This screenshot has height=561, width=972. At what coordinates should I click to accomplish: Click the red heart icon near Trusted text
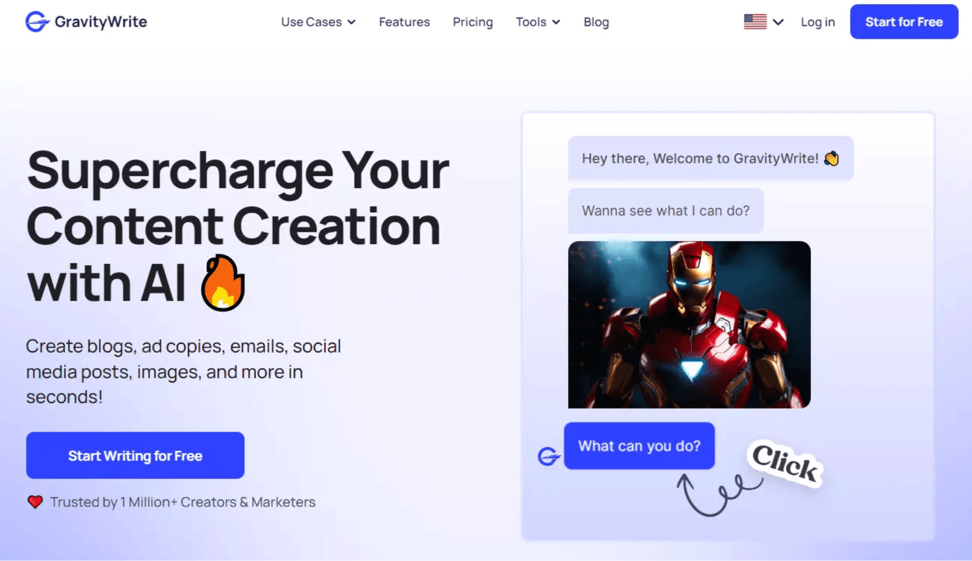coord(35,501)
